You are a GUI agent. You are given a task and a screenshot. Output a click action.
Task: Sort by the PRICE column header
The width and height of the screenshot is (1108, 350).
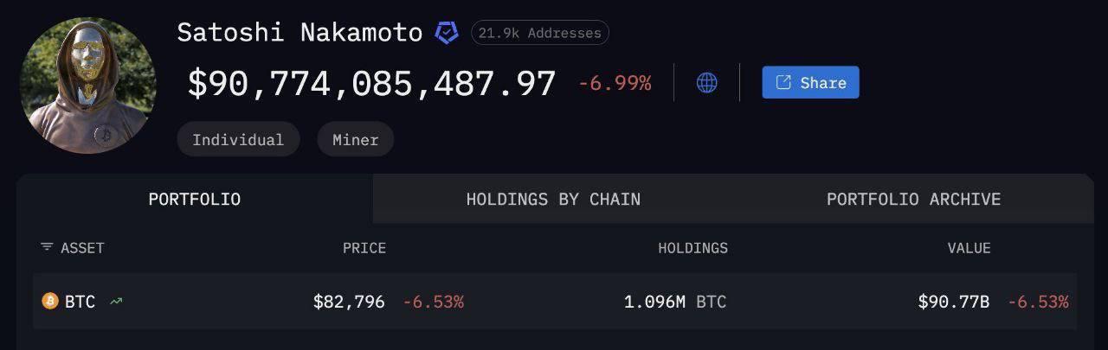tap(364, 248)
